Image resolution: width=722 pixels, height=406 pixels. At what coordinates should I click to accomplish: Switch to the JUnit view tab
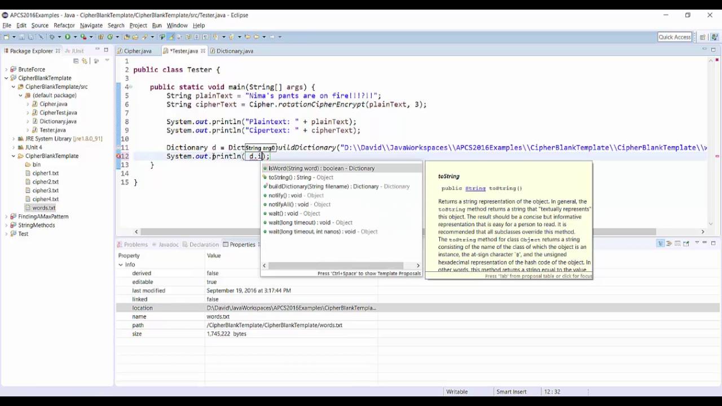coord(74,51)
